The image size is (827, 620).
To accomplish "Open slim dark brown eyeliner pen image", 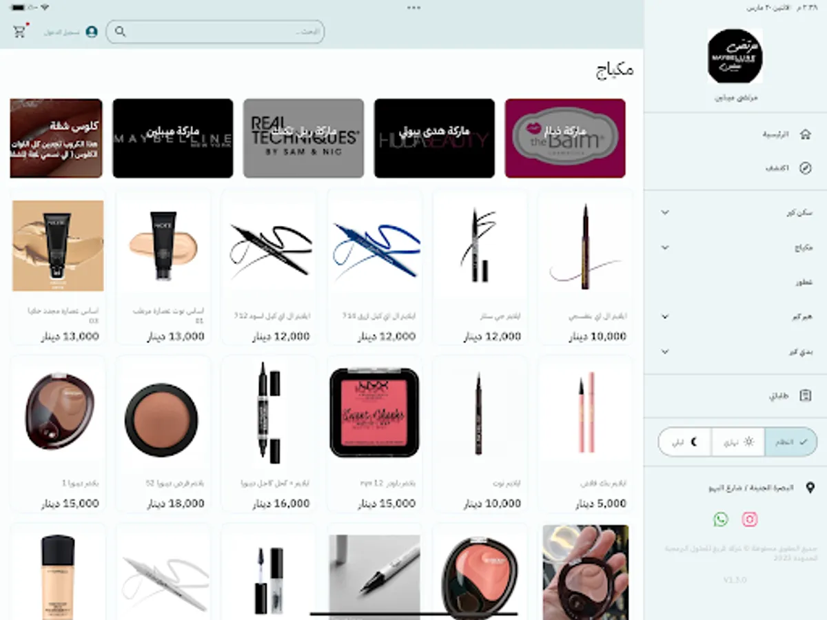I will [480, 413].
